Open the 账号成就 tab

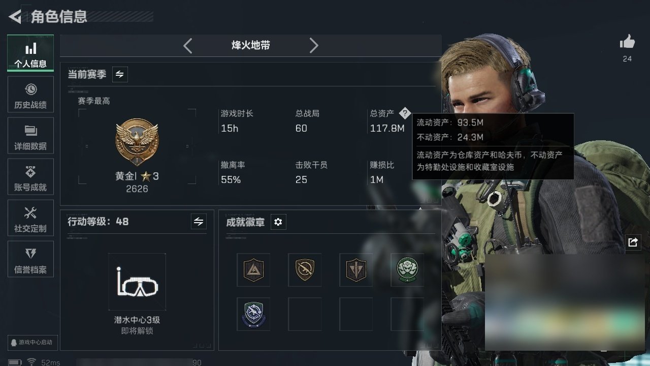coord(30,178)
